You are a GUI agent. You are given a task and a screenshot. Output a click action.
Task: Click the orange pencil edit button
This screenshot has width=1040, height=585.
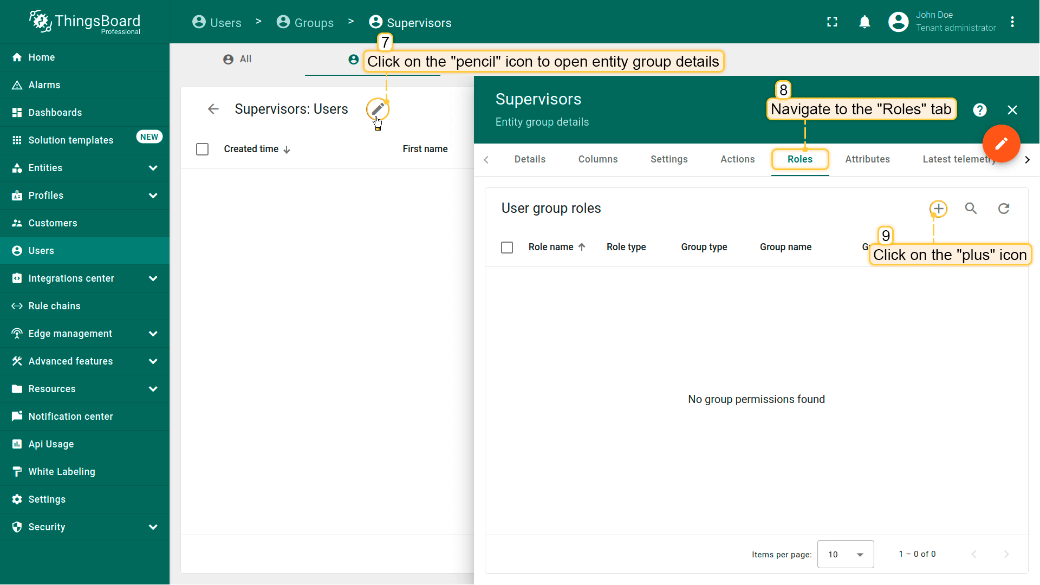click(x=1001, y=144)
